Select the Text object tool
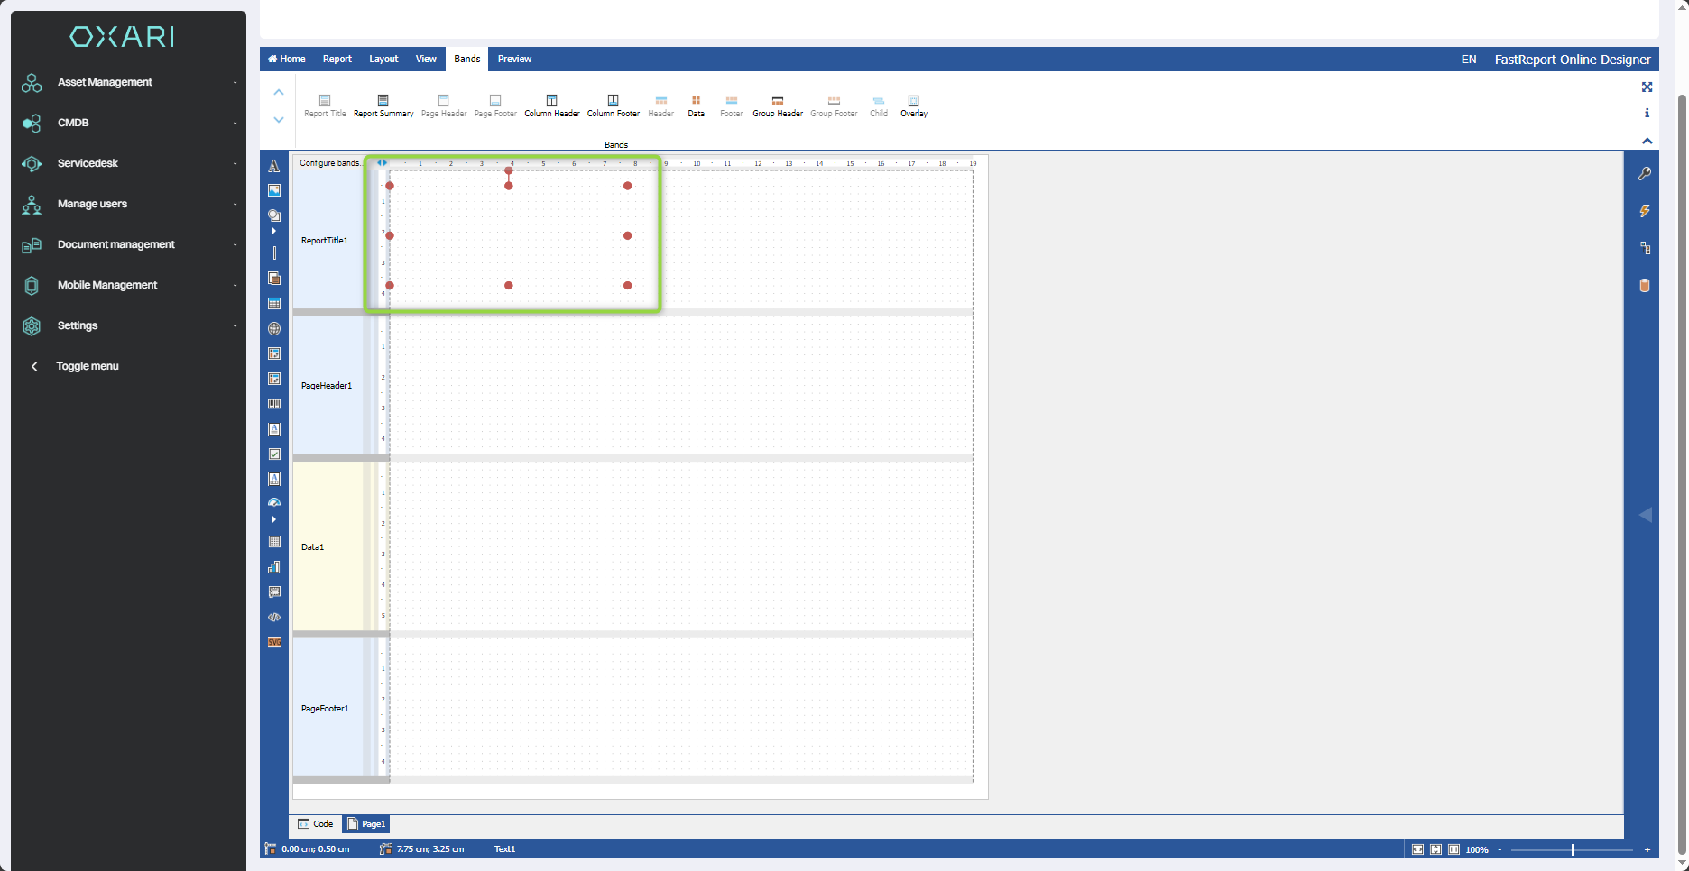The width and height of the screenshot is (1689, 871). coord(274,166)
